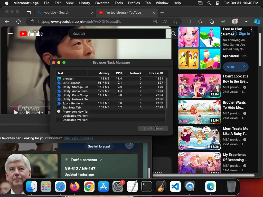
Task: Click the YouTube Search input field
Action: (x=117, y=34)
